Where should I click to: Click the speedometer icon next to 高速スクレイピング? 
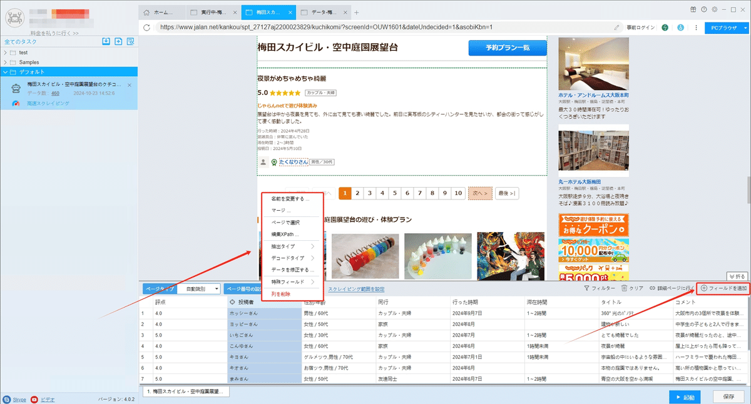click(16, 103)
